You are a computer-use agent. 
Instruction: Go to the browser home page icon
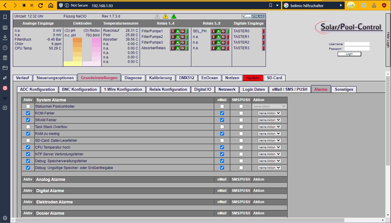51,5
